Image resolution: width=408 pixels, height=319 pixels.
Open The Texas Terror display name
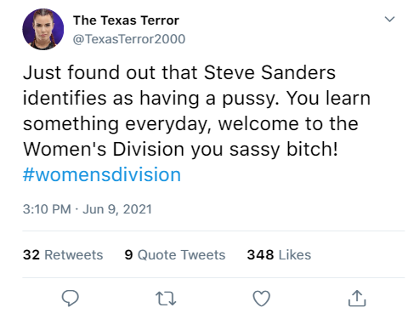[x=126, y=20]
